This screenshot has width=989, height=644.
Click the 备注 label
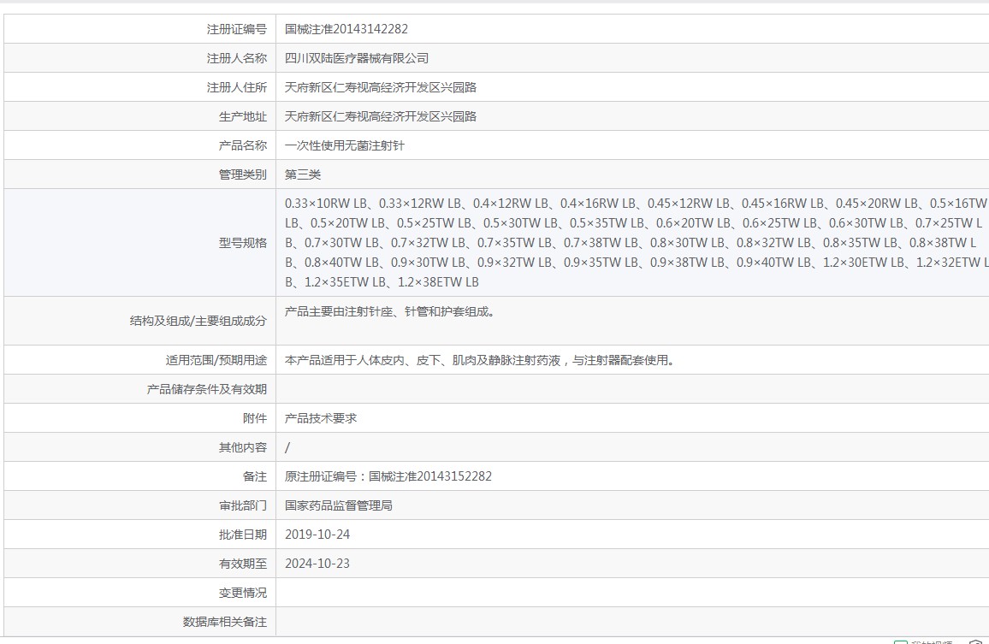pos(255,476)
